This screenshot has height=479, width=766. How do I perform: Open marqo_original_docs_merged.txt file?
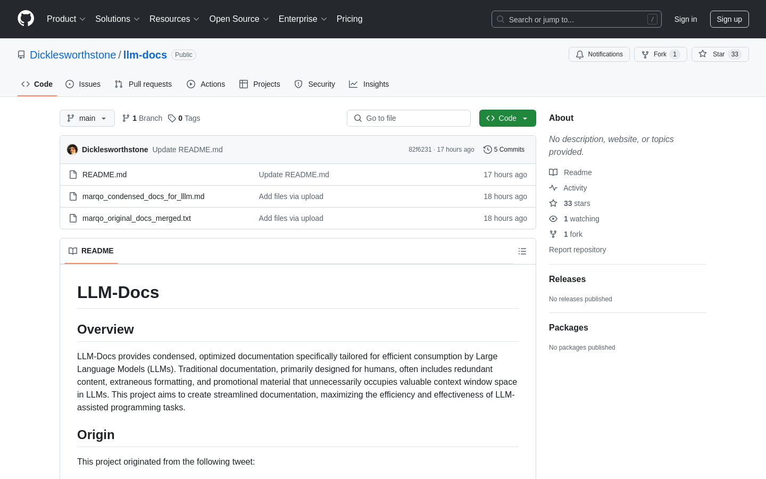point(137,218)
